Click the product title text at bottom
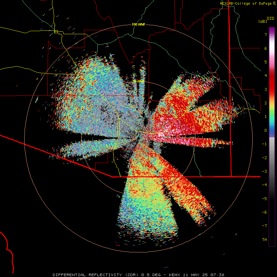The height and width of the screenshot is (277, 277). [x=138, y=275]
